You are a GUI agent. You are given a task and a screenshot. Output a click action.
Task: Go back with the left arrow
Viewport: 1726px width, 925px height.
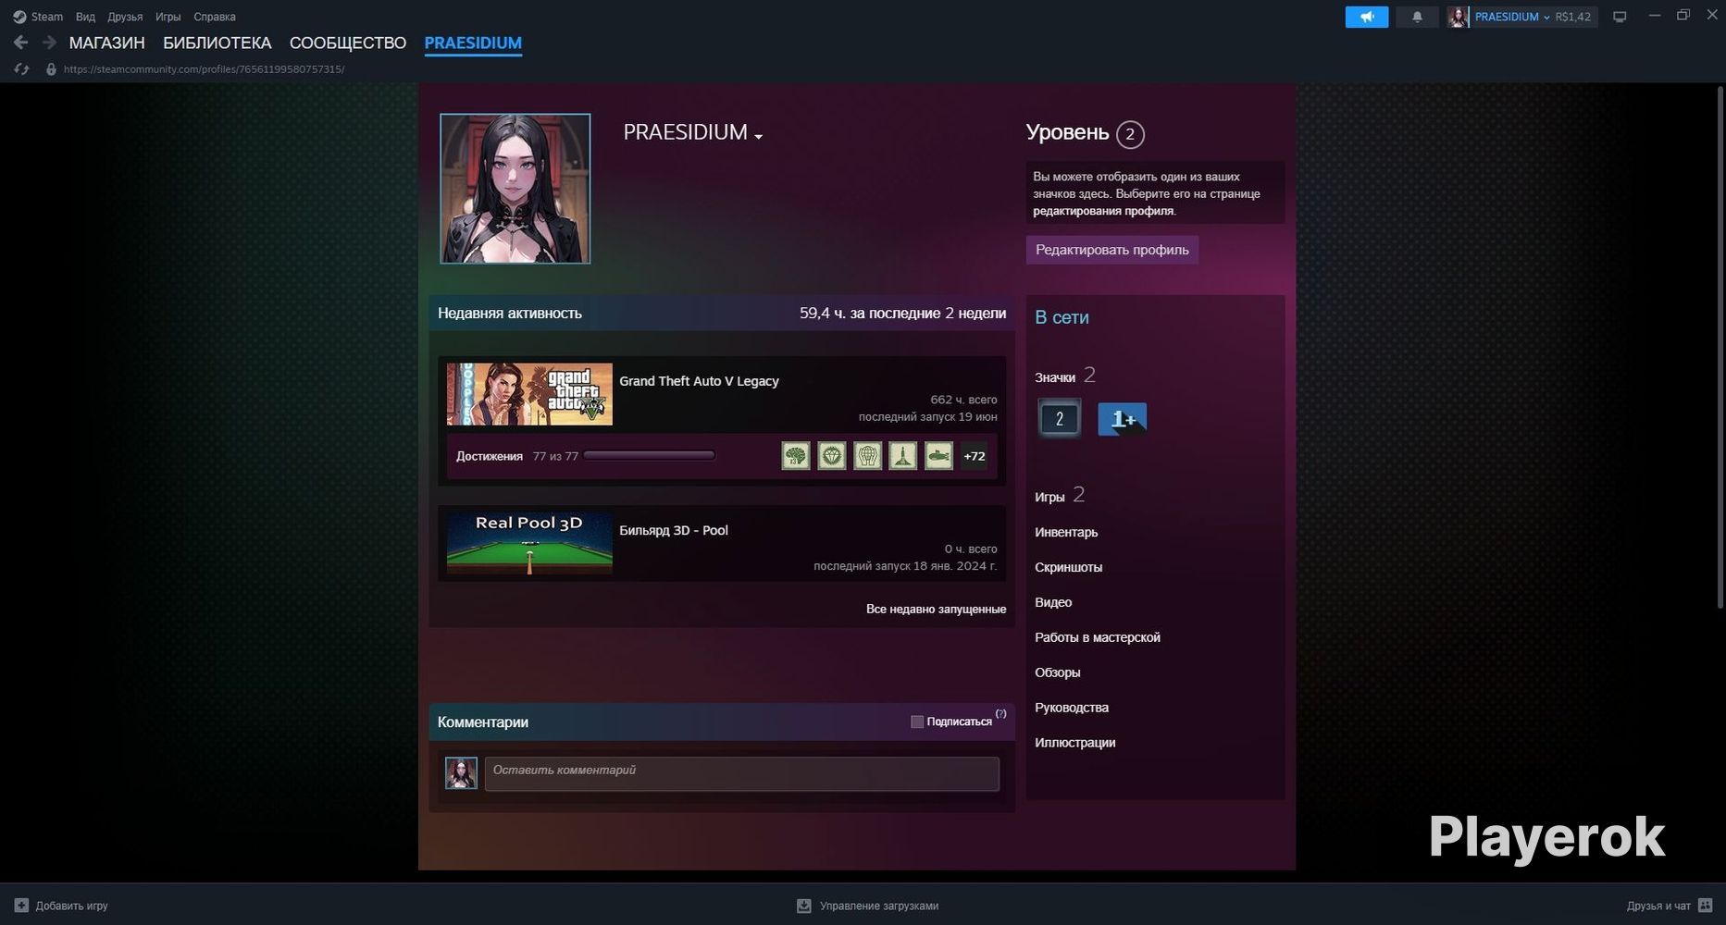point(20,43)
